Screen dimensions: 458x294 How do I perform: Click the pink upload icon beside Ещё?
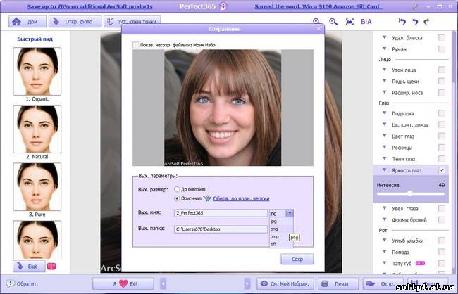[51, 266]
